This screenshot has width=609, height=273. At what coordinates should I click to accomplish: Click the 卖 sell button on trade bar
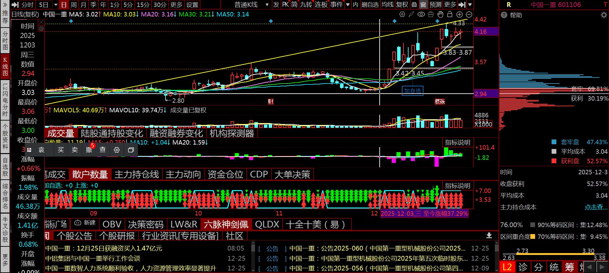(x=75, y=150)
